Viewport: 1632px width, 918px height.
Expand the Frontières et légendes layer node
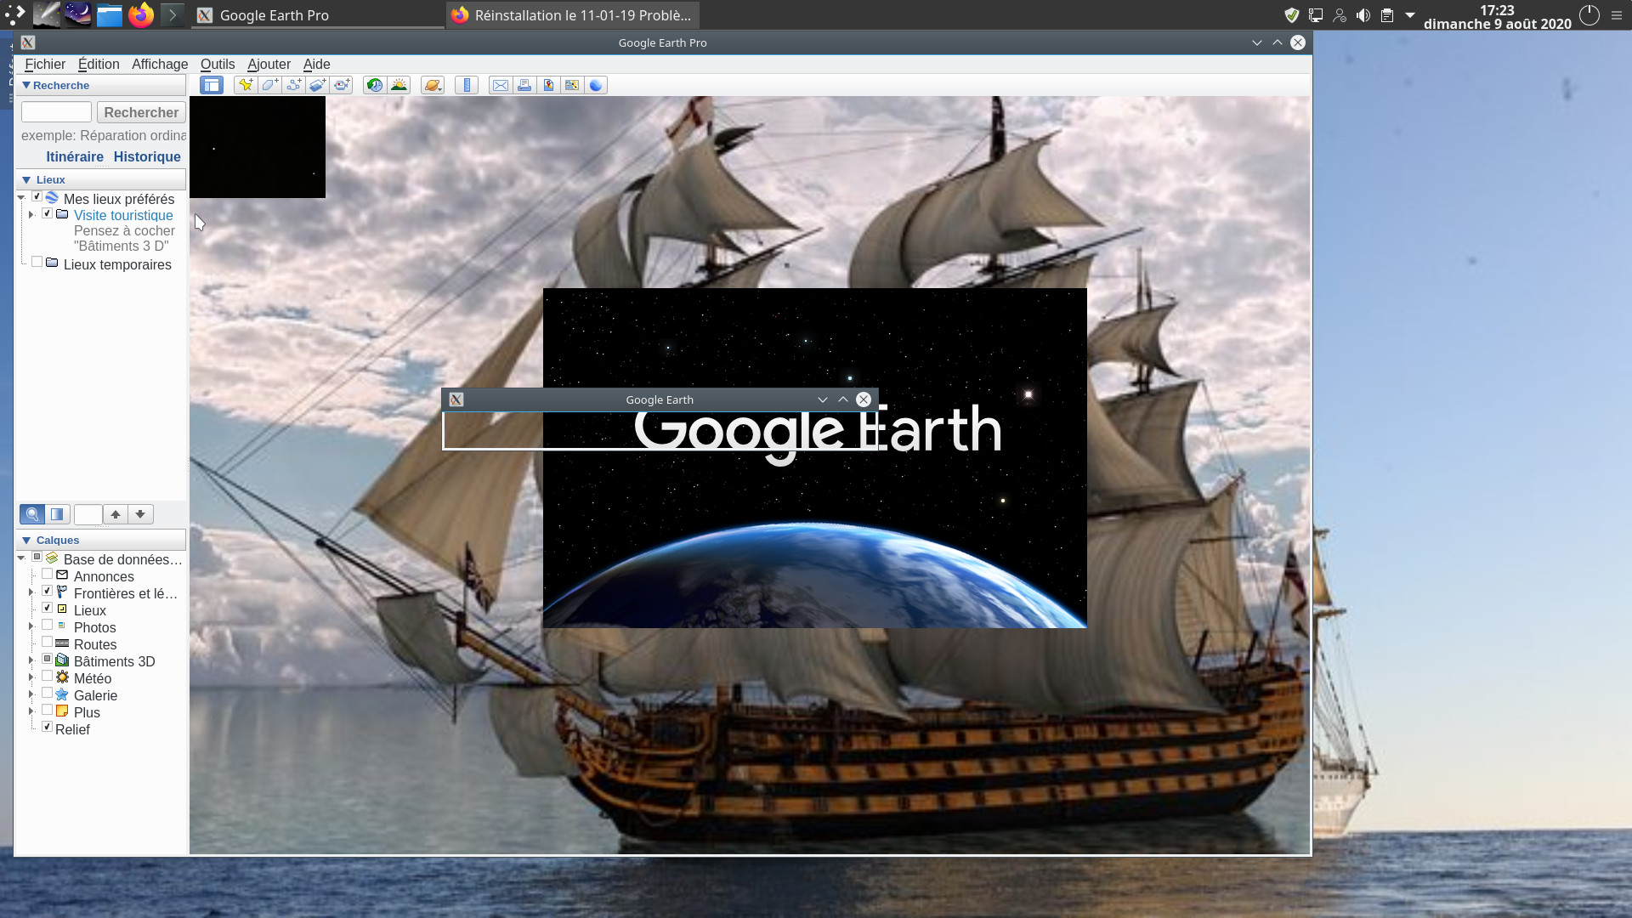[x=31, y=592]
